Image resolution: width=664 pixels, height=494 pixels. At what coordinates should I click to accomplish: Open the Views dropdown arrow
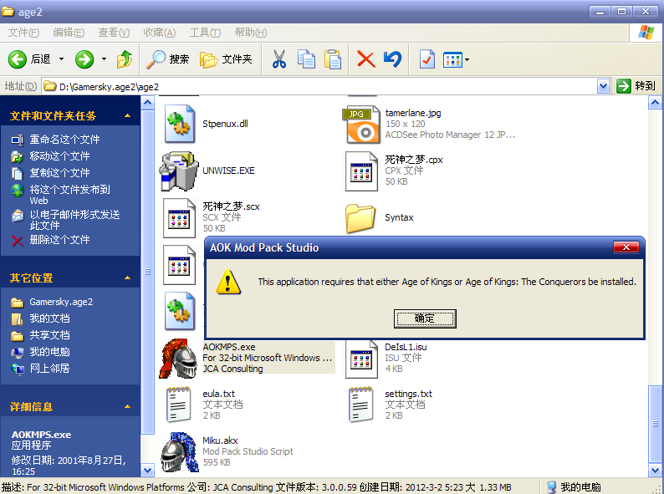467,59
